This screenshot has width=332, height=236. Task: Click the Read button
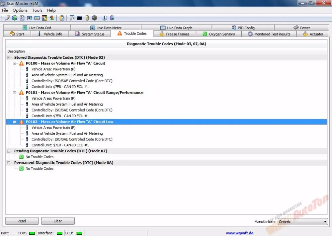(22, 221)
